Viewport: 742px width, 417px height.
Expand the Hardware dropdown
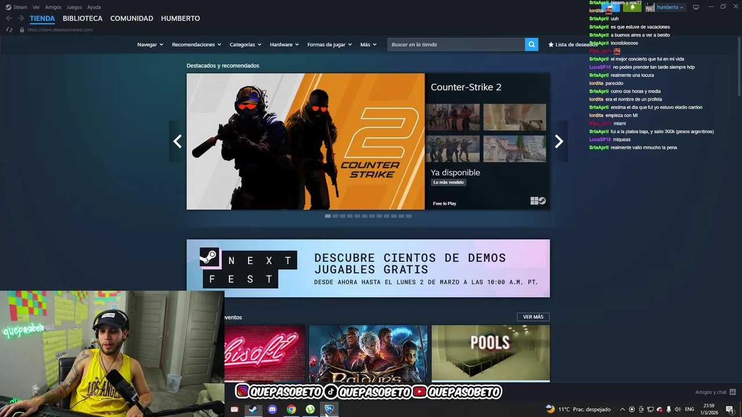[x=284, y=45]
